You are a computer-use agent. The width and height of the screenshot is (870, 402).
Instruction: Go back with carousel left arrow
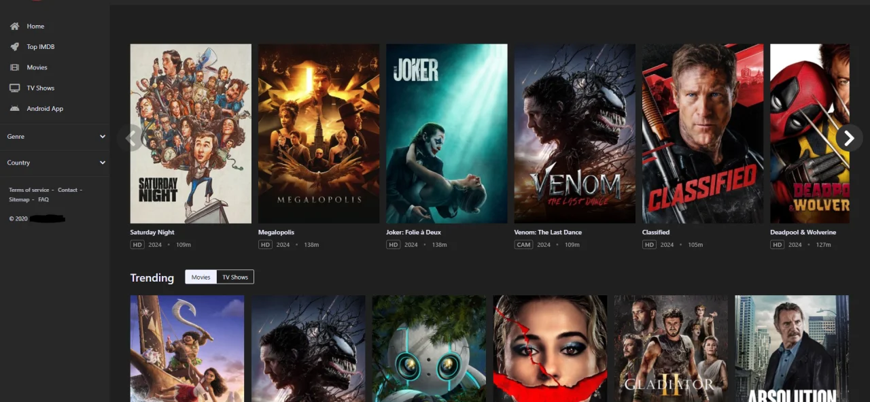(130, 138)
